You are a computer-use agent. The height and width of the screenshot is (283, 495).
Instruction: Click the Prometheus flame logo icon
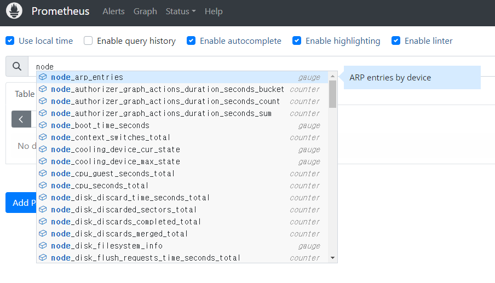14,11
